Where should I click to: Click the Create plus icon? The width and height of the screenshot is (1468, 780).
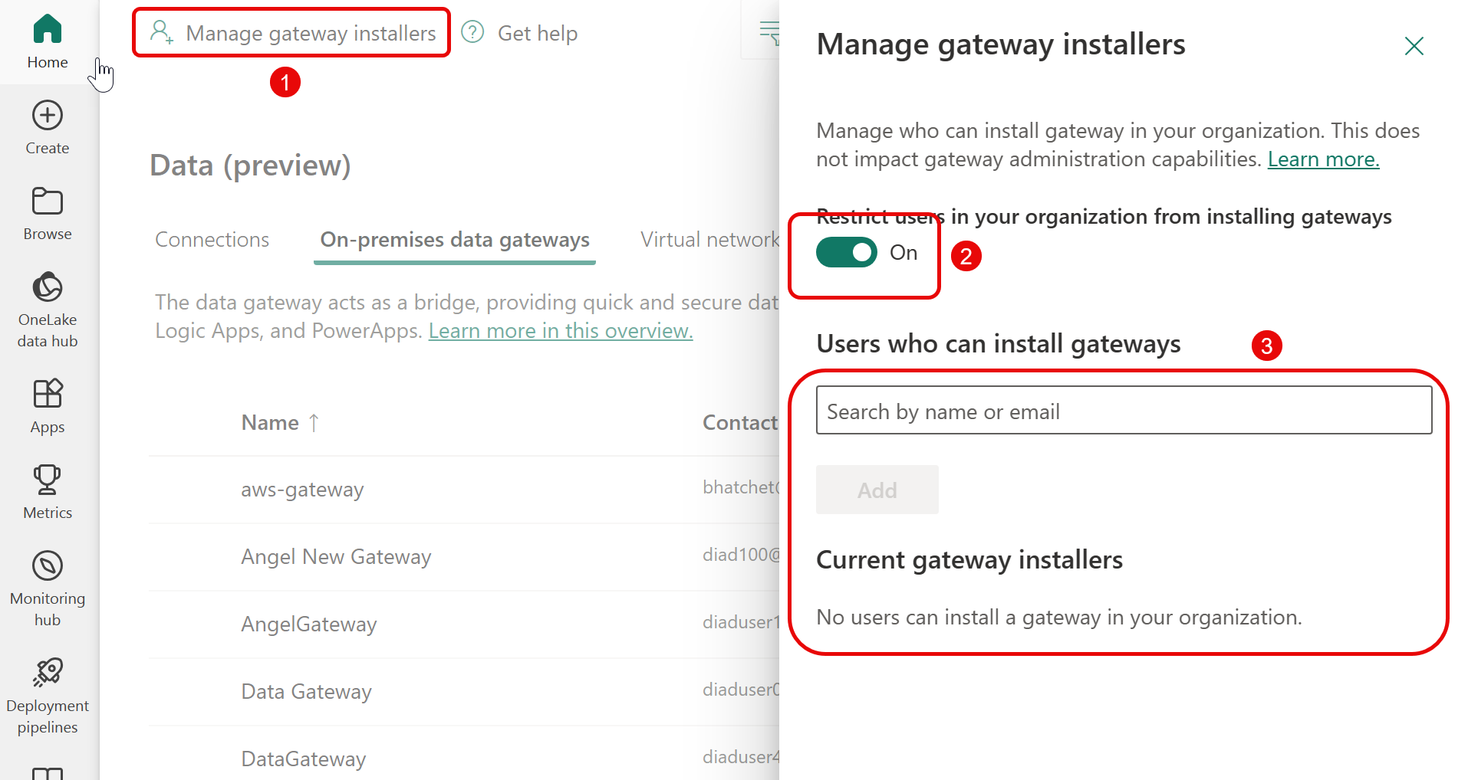tap(48, 116)
